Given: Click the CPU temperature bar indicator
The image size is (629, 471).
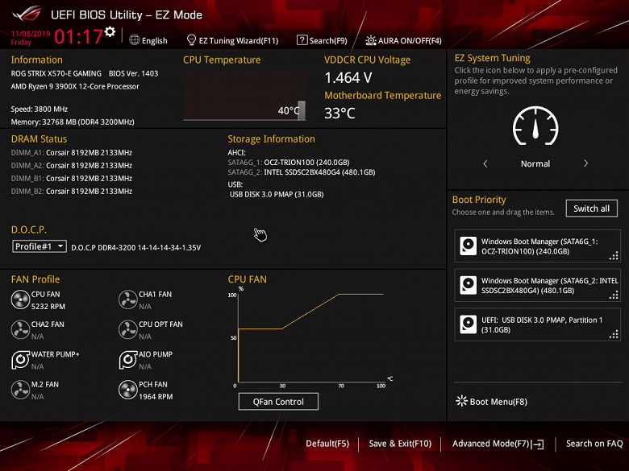Looking at the screenshot, I should 302,110.
